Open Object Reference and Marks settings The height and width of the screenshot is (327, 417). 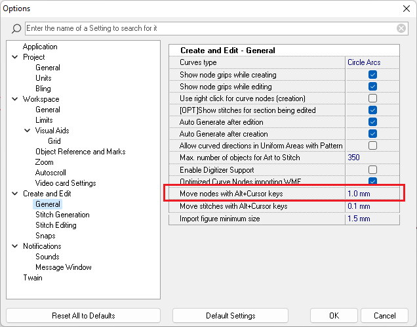point(80,152)
